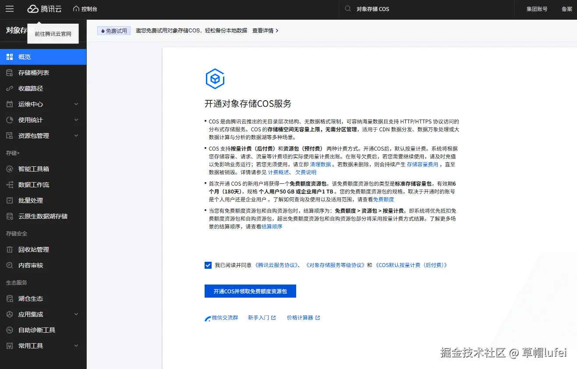Viewport: 577px width, 369px height.
Task: Open the hamburger menu icon
Action: click(x=10, y=9)
